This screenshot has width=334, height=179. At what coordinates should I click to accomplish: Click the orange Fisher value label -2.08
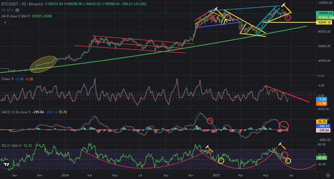[x=322, y=103]
